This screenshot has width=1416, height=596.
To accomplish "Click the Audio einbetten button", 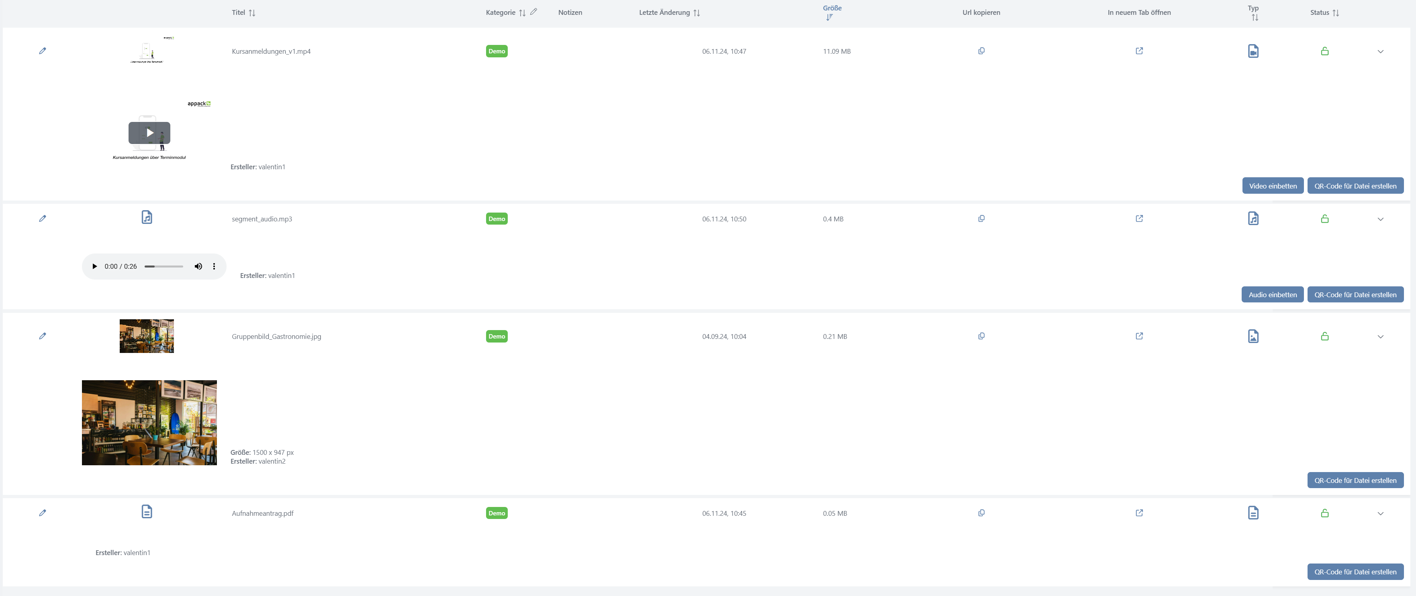I will tap(1272, 294).
